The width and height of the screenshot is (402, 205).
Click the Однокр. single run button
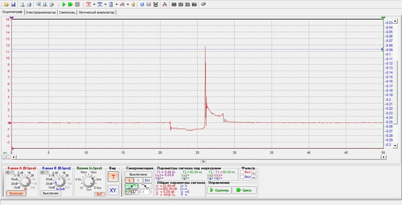tap(219, 190)
